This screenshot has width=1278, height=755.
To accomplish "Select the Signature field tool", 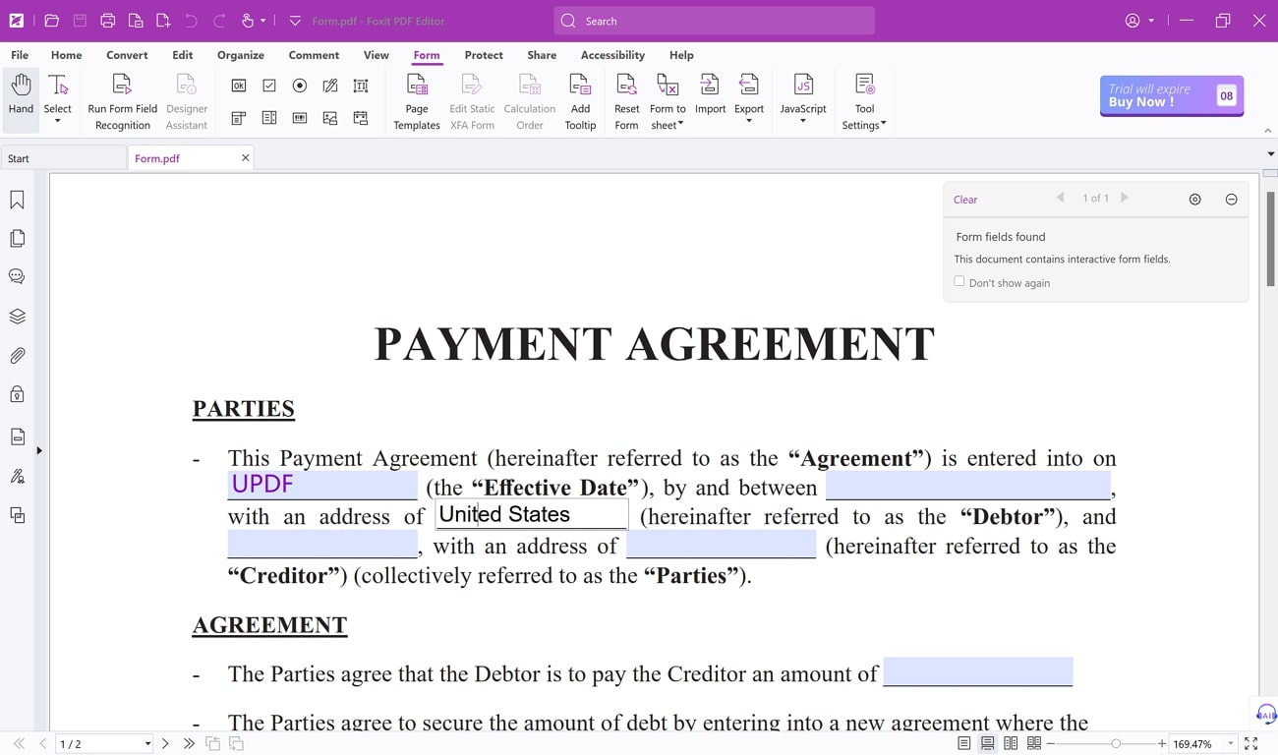I will 329,86.
